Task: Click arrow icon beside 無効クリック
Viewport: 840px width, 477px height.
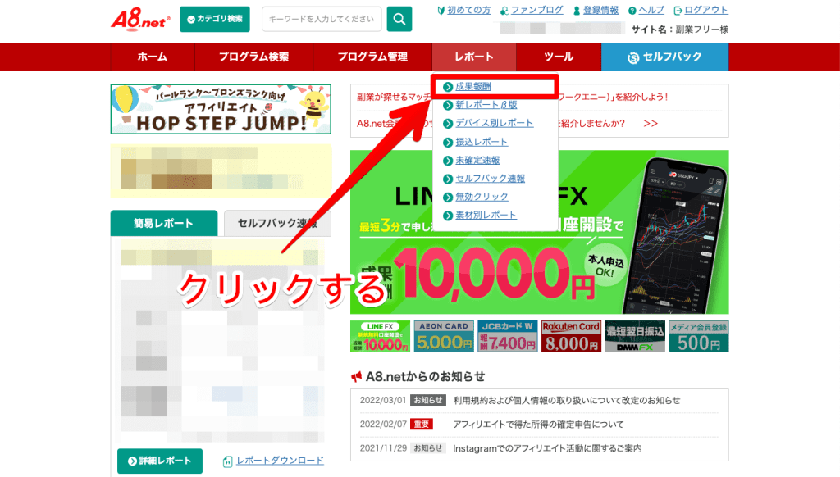Action: (448, 197)
